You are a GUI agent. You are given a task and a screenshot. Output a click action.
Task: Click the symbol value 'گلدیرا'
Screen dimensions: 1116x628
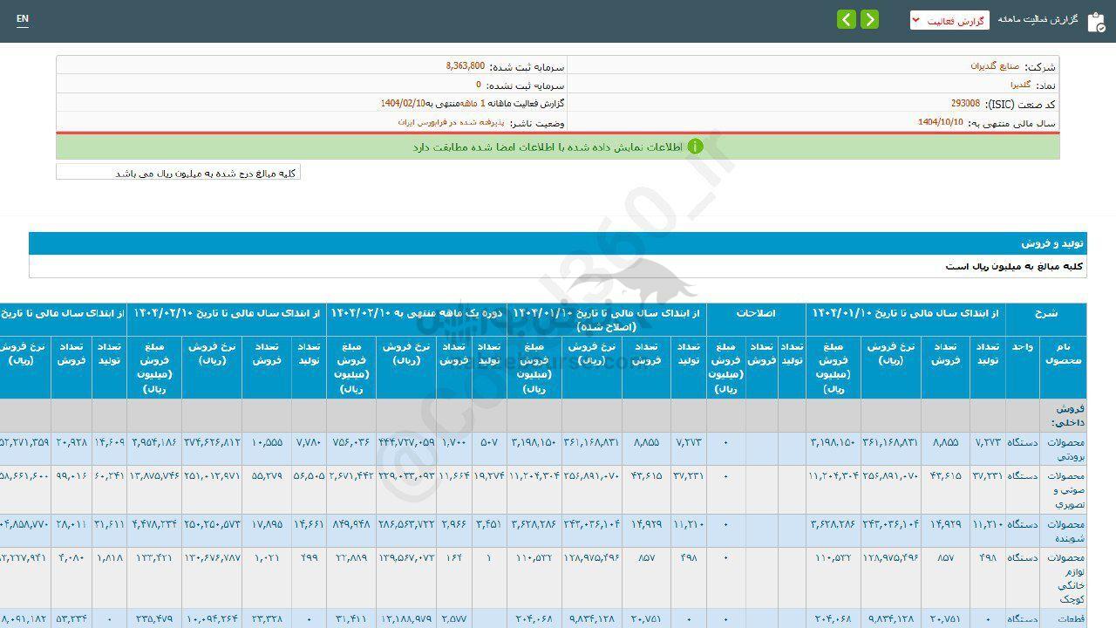click(1020, 85)
